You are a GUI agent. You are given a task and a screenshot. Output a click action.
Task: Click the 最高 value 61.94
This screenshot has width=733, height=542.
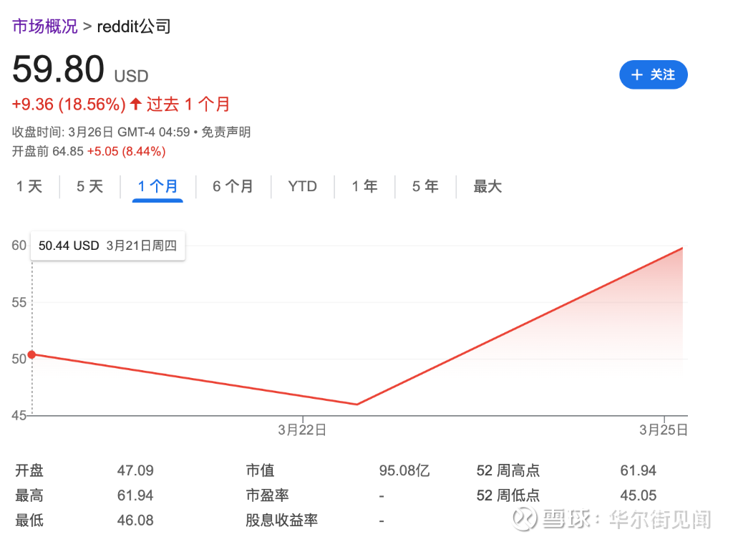click(x=135, y=495)
